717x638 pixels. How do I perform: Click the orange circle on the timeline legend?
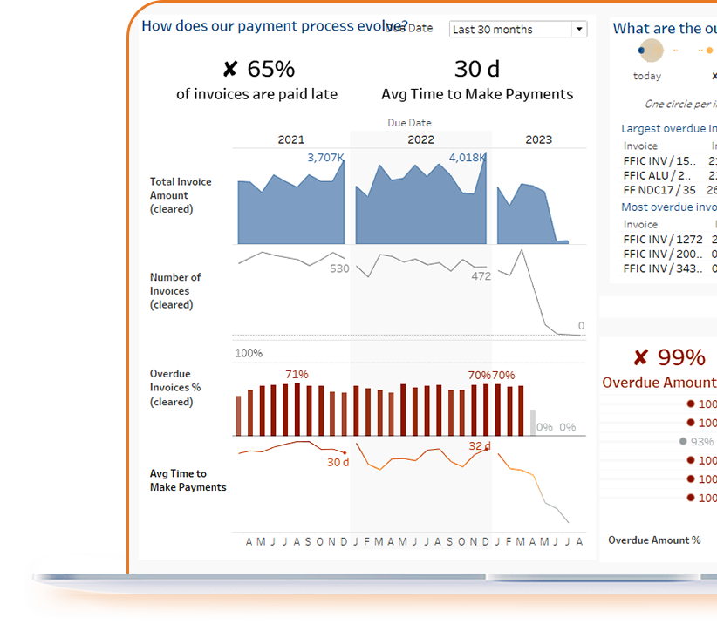(x=709, y=50)
